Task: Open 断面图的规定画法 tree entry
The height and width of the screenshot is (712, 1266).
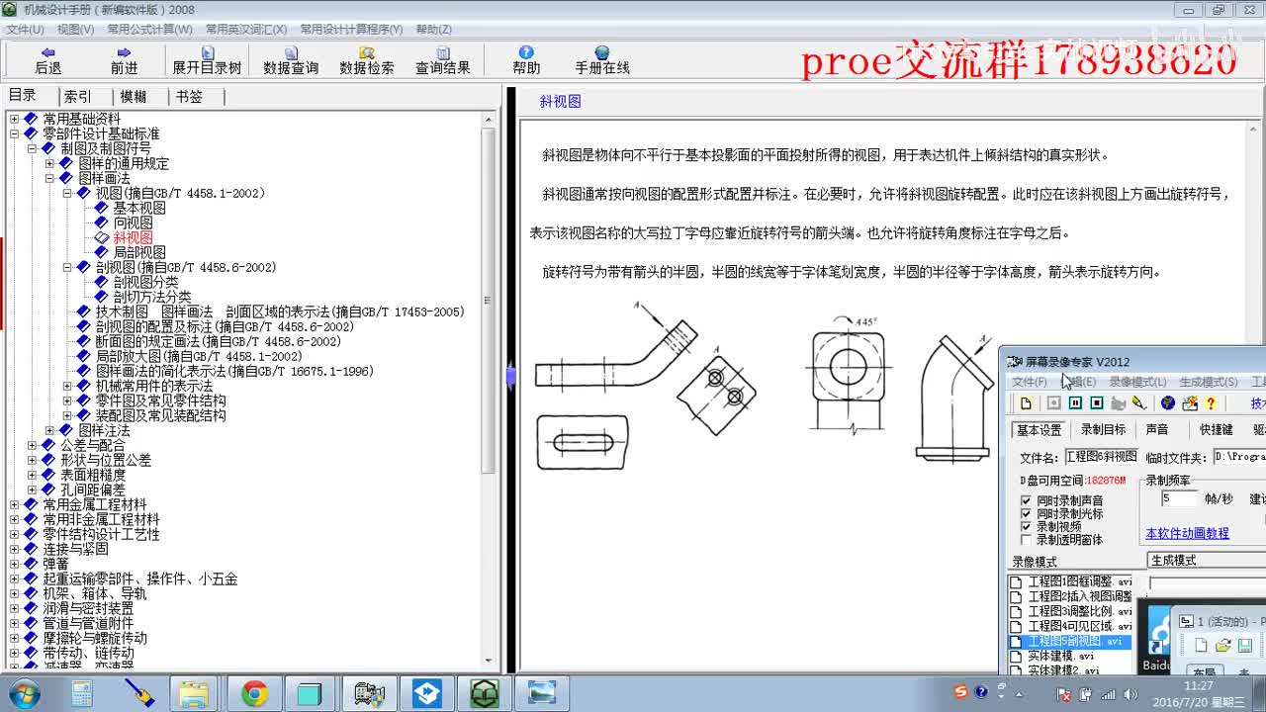Action: 218,341
